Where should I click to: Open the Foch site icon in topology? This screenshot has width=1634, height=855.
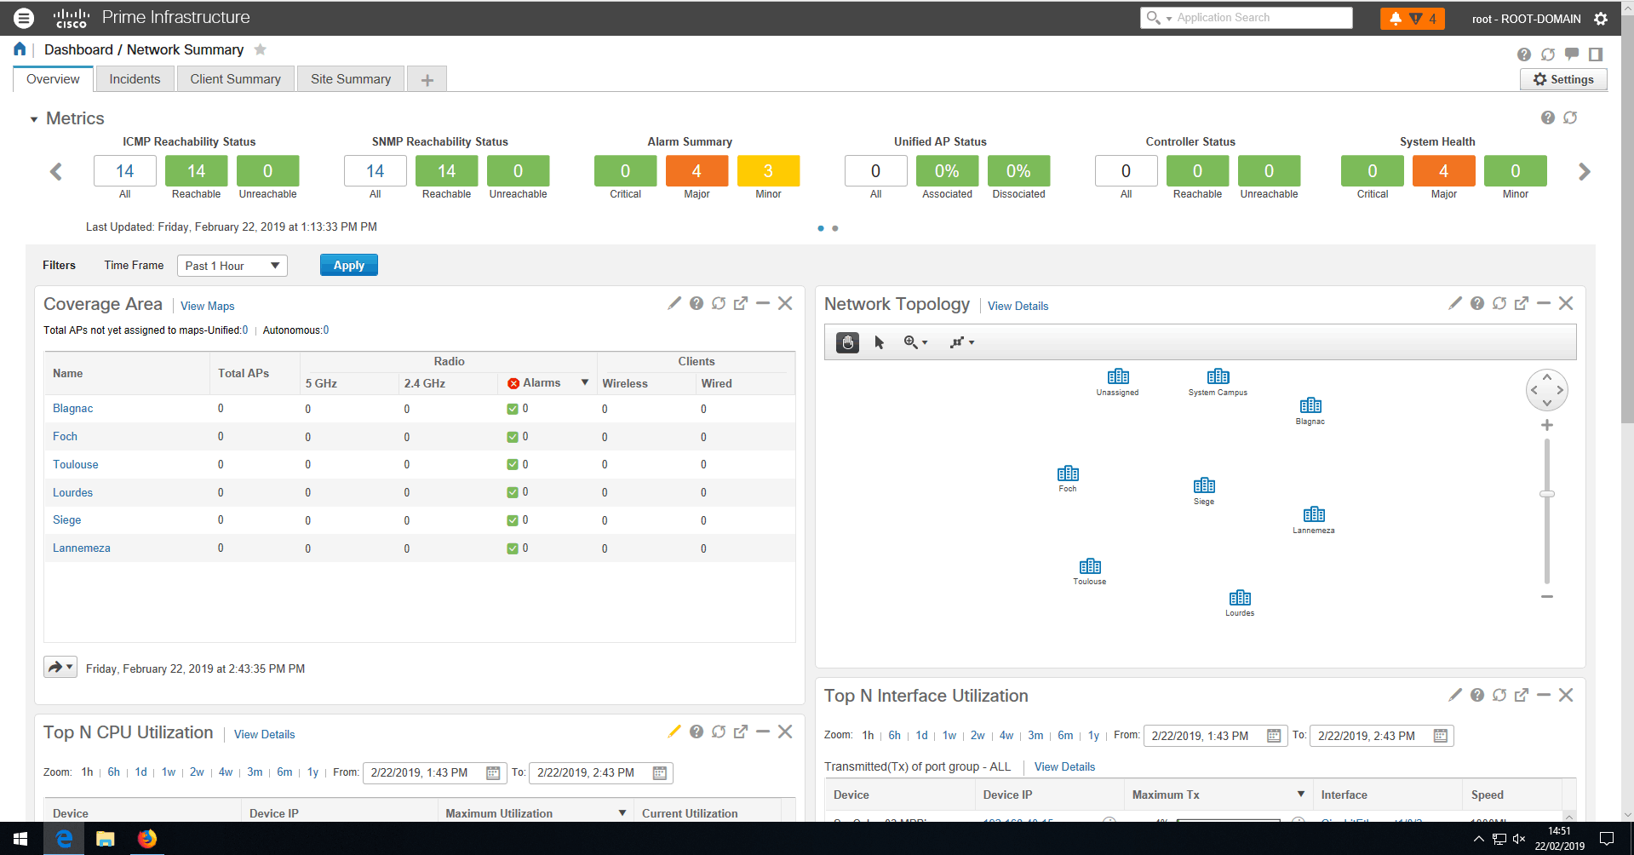click(1068, 473)
